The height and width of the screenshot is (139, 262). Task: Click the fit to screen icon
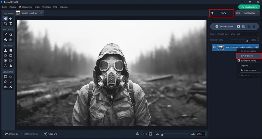coord(150,134)
